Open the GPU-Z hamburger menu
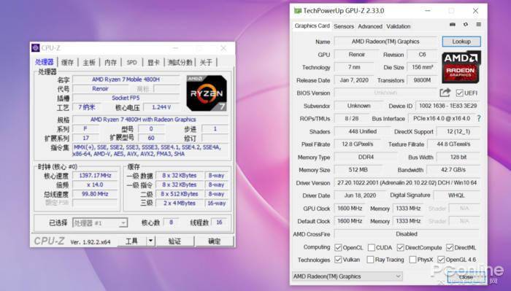511x291 pixels. pyautogui.click(x=478, y=24)
